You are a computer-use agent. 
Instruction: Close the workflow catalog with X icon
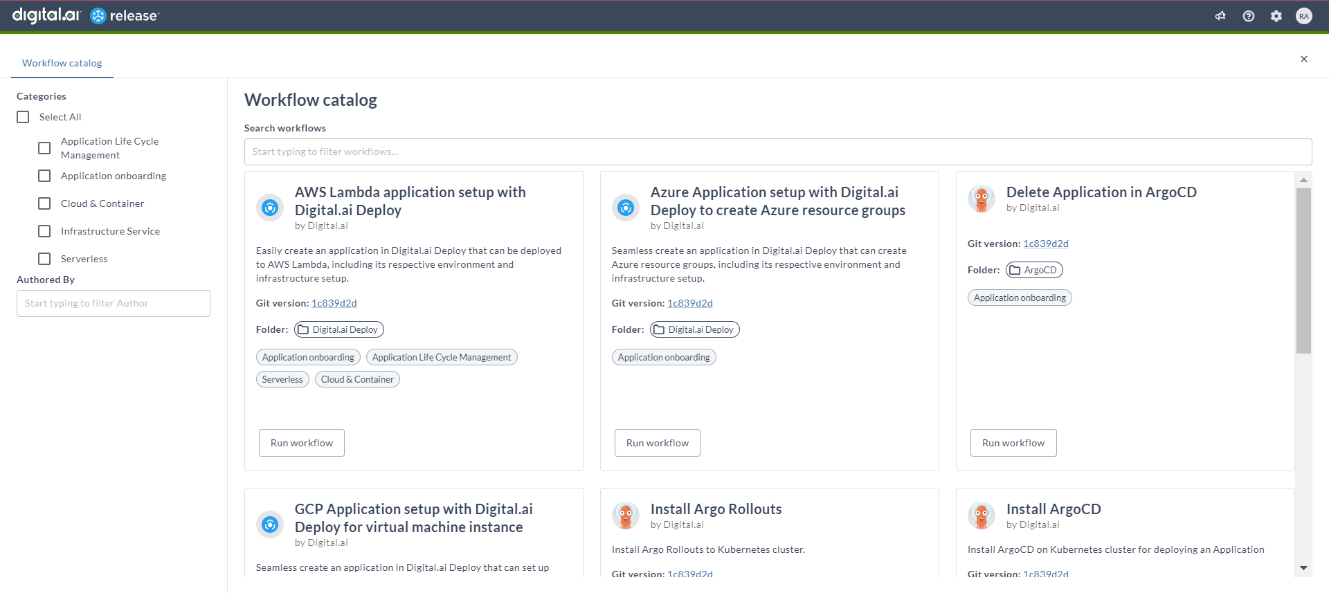coord(1304,59)
